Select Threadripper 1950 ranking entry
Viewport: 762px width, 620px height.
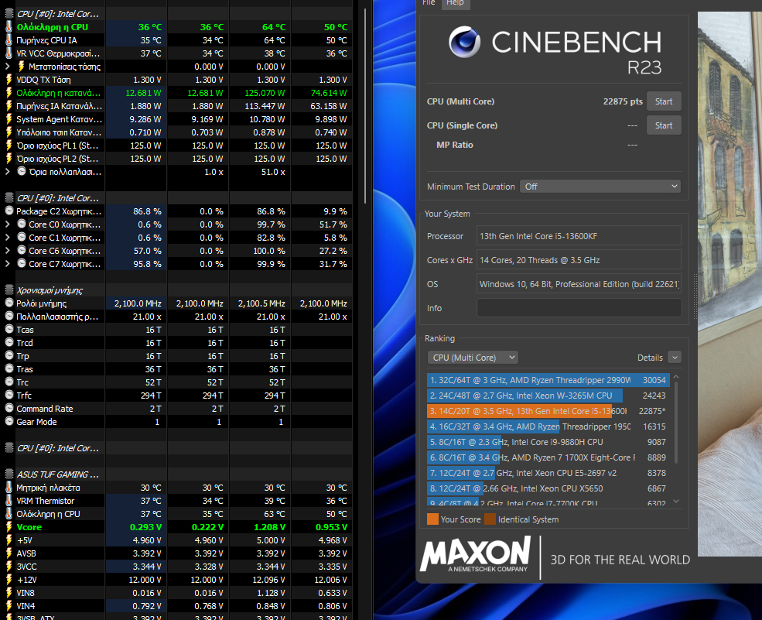[548, 427]
